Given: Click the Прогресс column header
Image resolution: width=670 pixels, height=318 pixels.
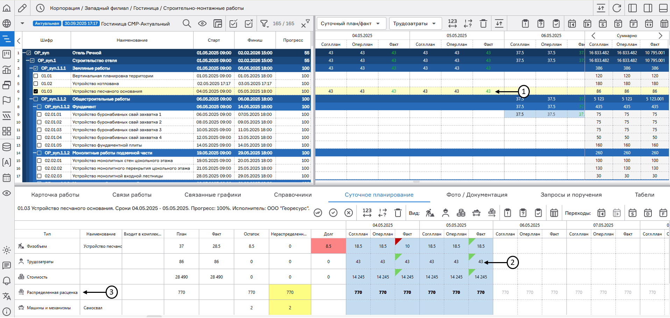Looking at the screenshot, I should (293, 40).
